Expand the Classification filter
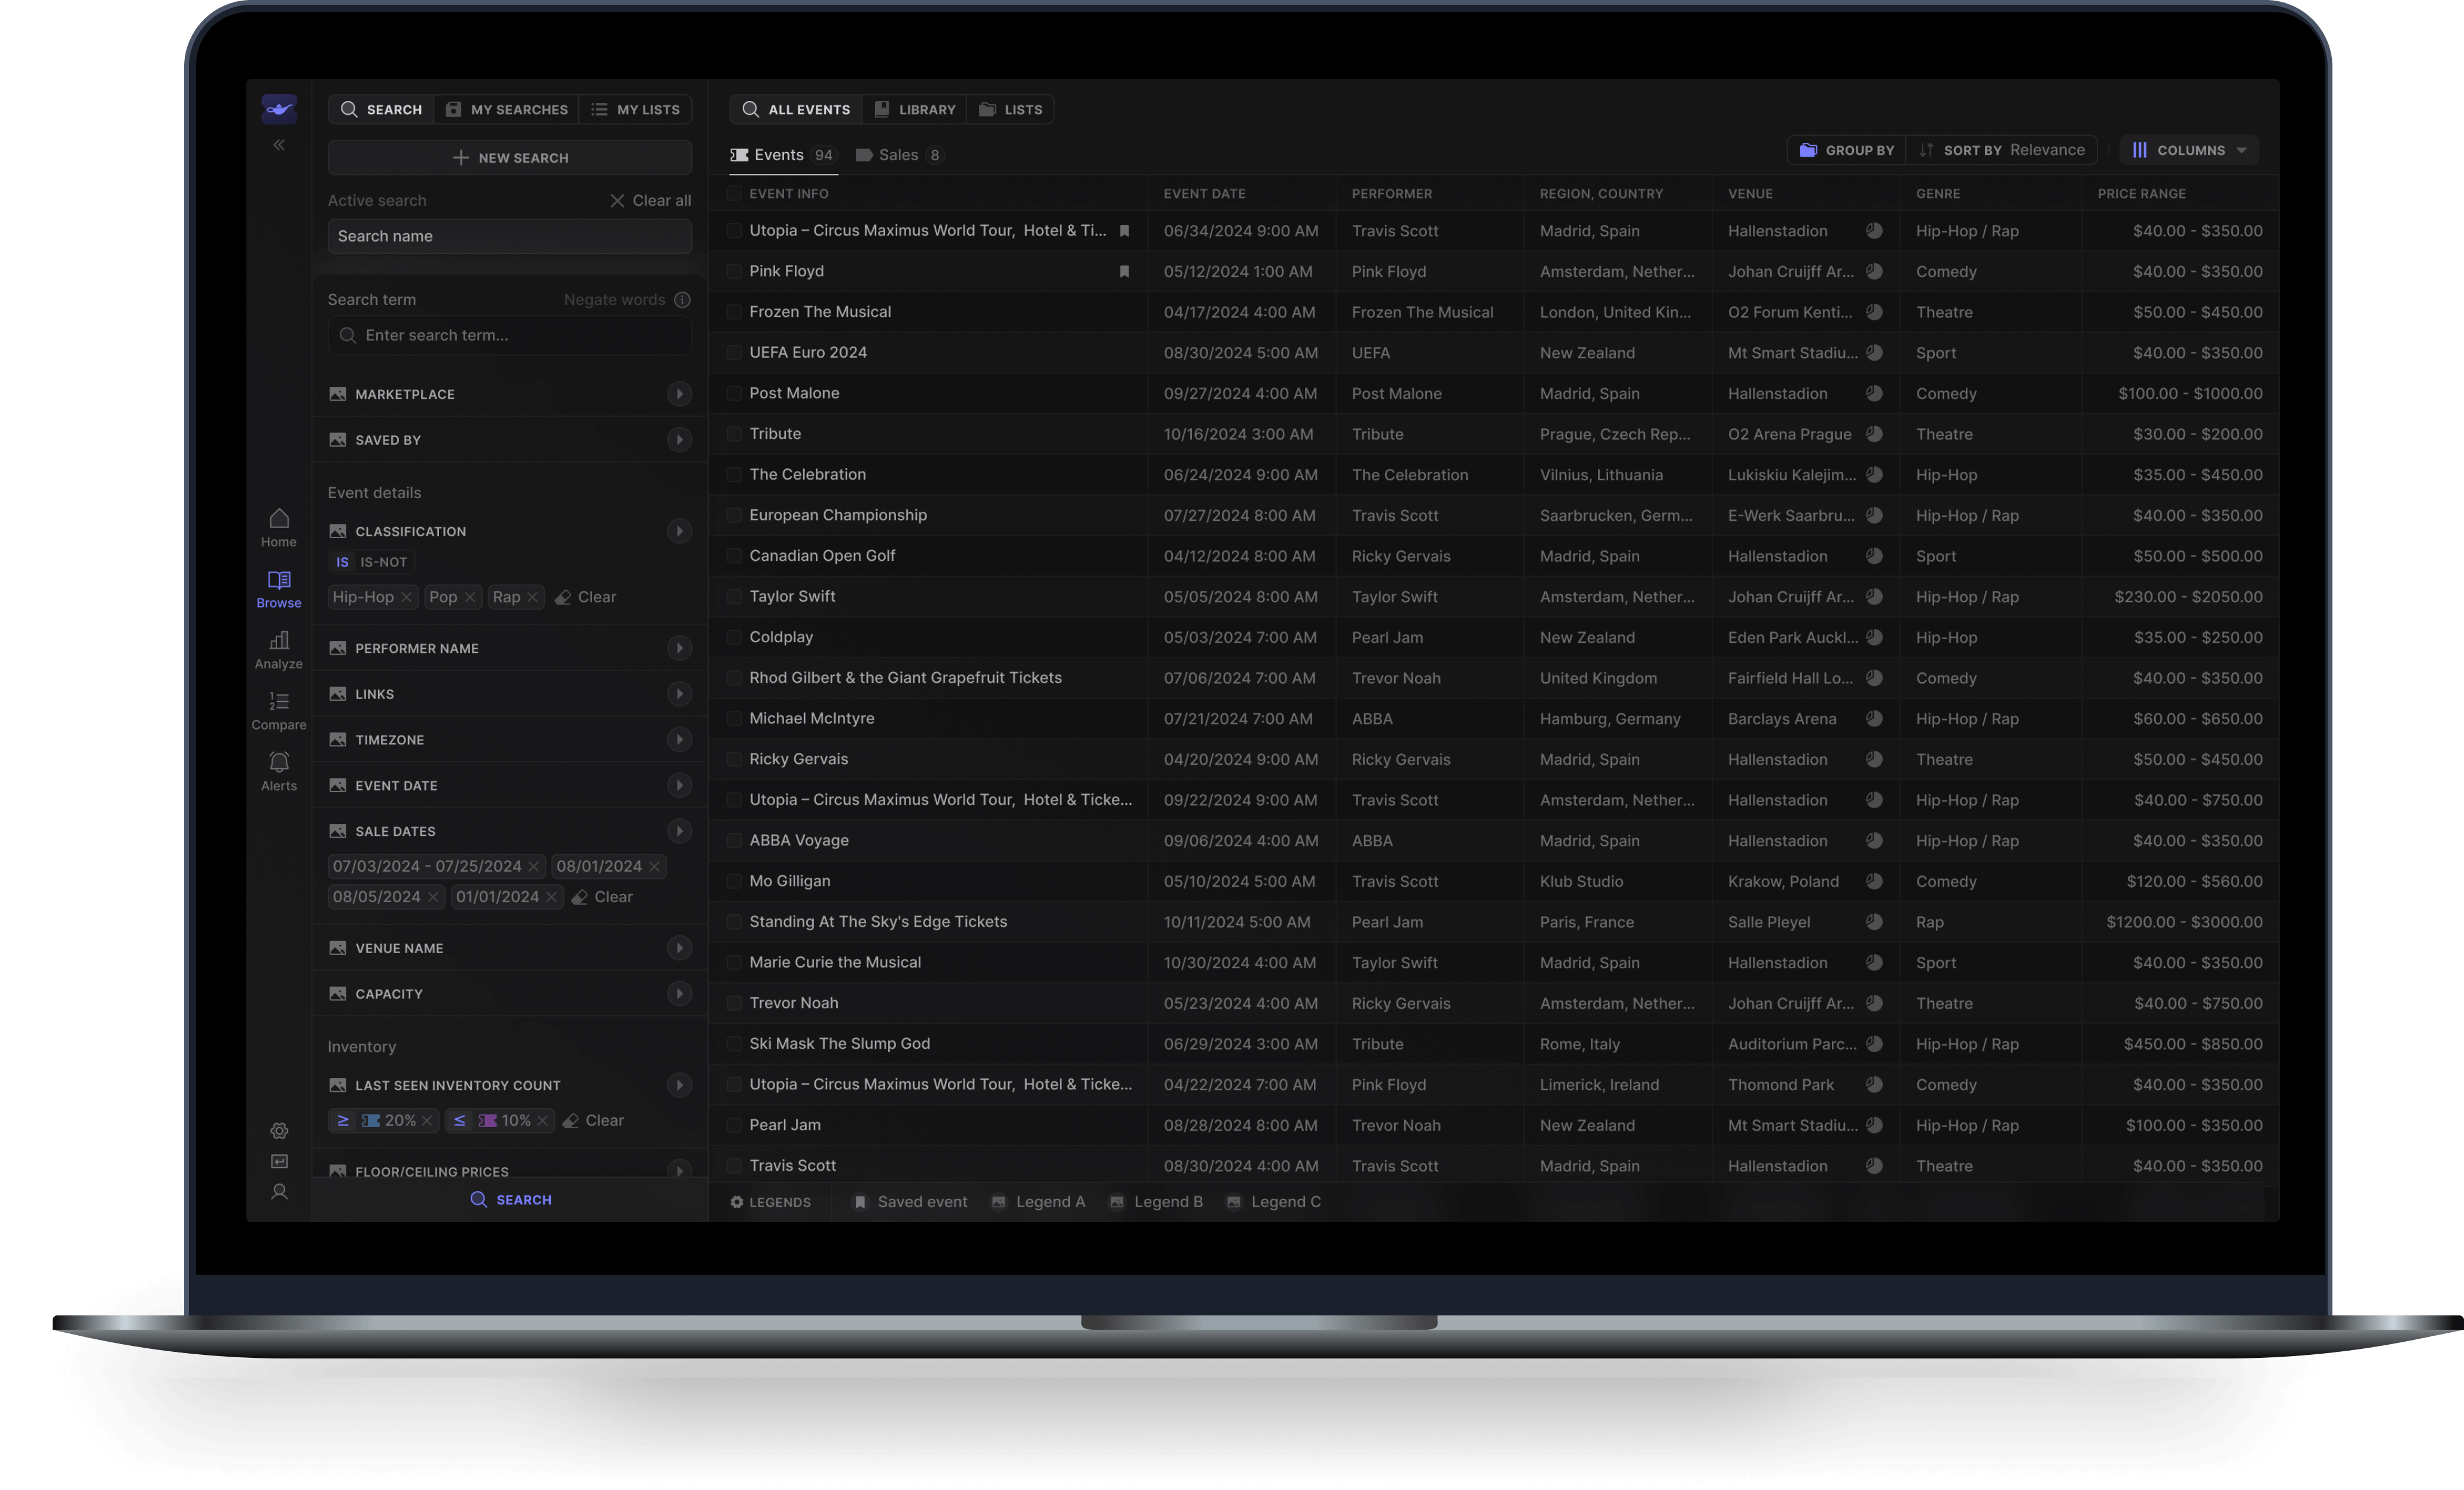This screenshot has width=2464, height=1490. [680, 531]
